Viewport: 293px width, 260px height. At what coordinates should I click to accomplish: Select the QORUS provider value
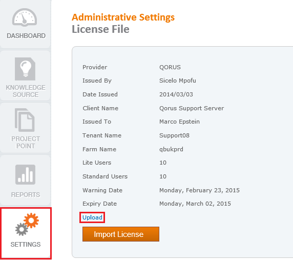tap(170, 67)
